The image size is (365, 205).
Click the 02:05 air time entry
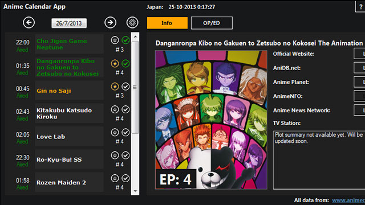point(23,135)
